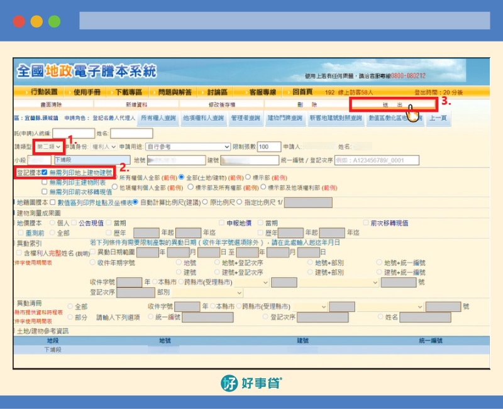
Task: Go to 問題與解答 in the navigation bar
Action: 175,92
